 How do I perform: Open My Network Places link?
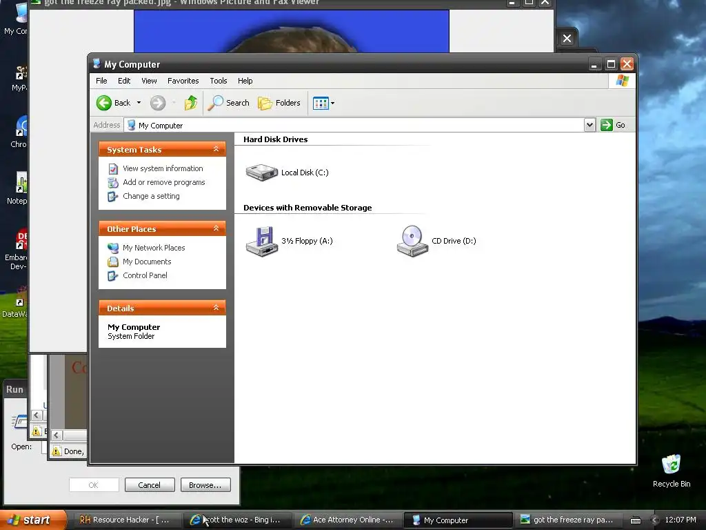click(154, 248)
